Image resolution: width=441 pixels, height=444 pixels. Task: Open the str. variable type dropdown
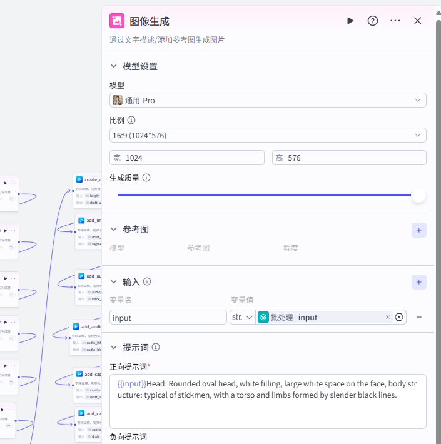point(243,317)
